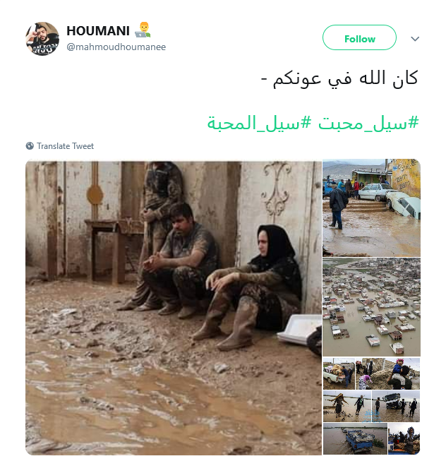Open HOUMANI's profile avatar picture
Screen dimensions: 446x461
click(42, 39)
